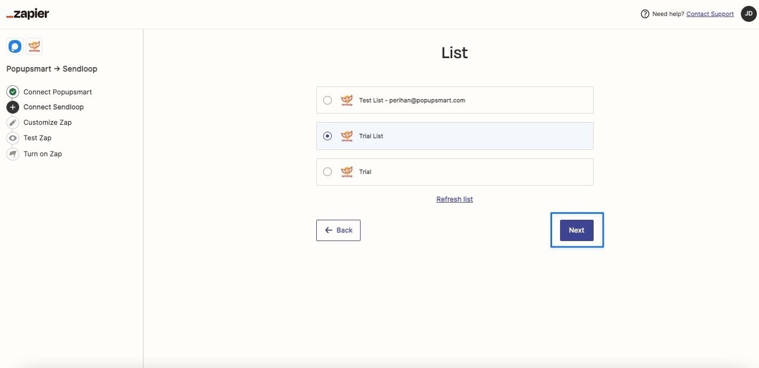This screenshot has height=368, width=759.
Task: Go to the Connect Sendloop step
Action: coord(53,107)
